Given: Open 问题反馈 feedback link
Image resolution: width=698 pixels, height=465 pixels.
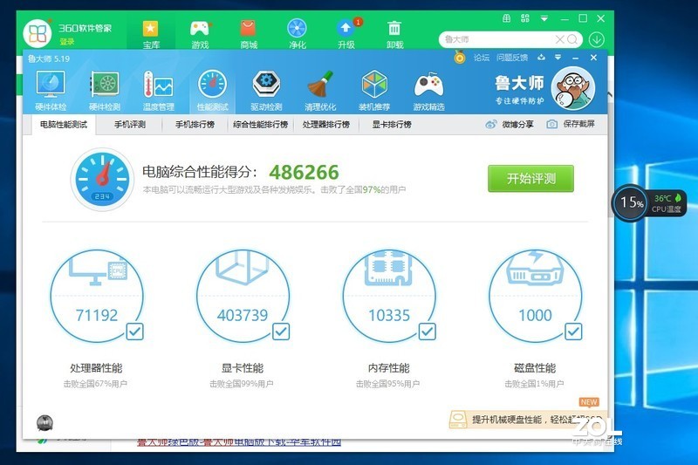Looking at the screenshot, I should click(x=512, y=58).
